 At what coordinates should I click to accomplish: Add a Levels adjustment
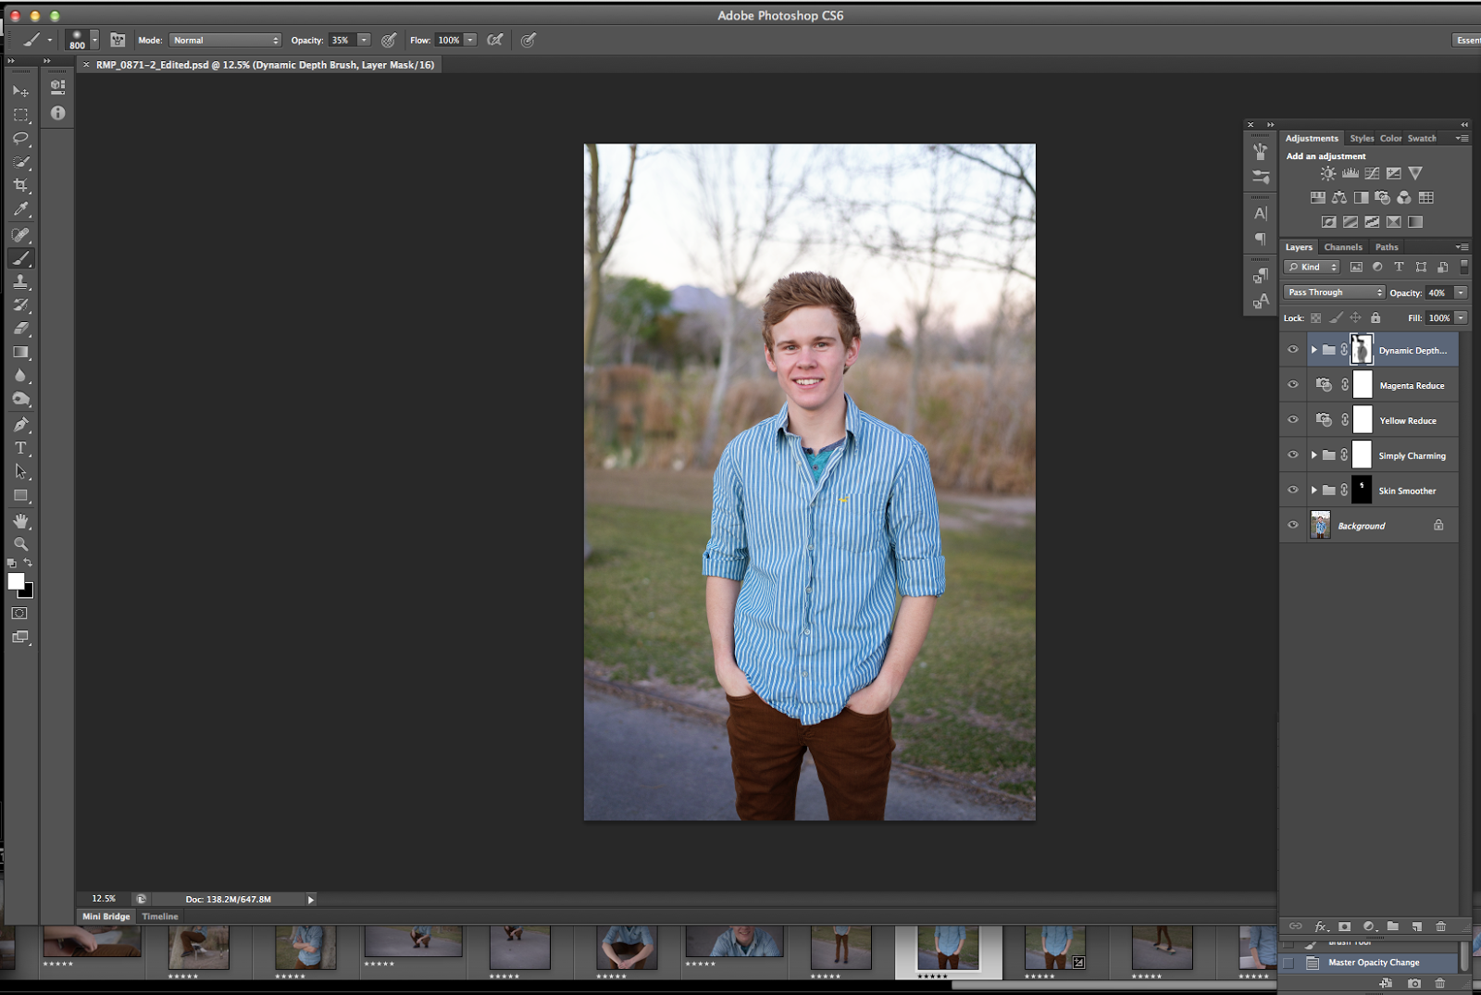[x=1350, y=173]
